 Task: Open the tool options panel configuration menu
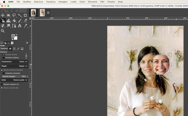tap(27, 43)
